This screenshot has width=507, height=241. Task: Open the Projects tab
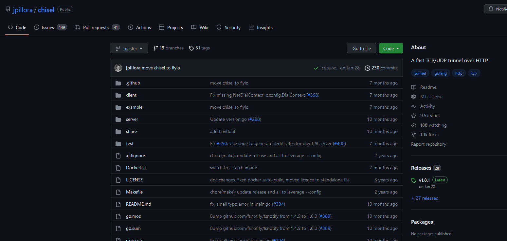click(x=171, y=28)
